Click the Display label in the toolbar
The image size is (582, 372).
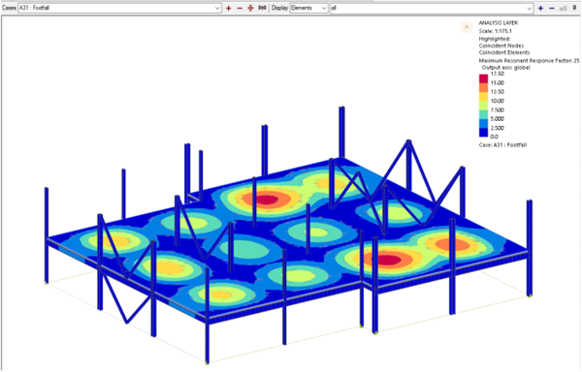[x=279, y=8]
